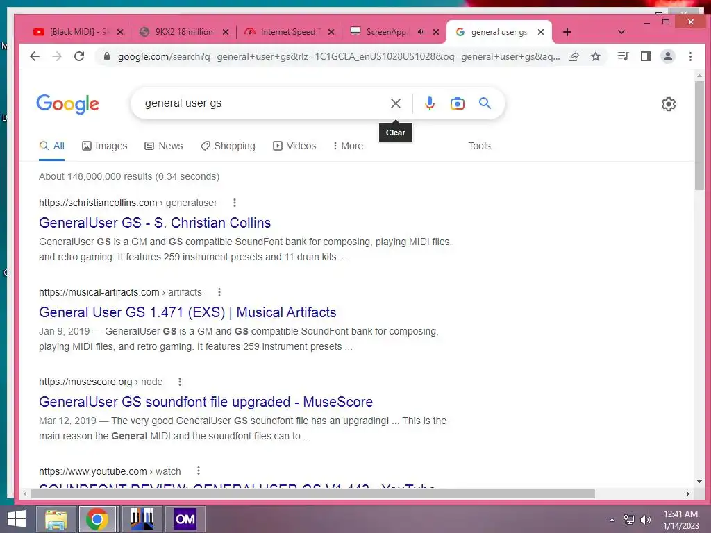
Task: Close the Black MIDI tab
Action: pos(120,32)
